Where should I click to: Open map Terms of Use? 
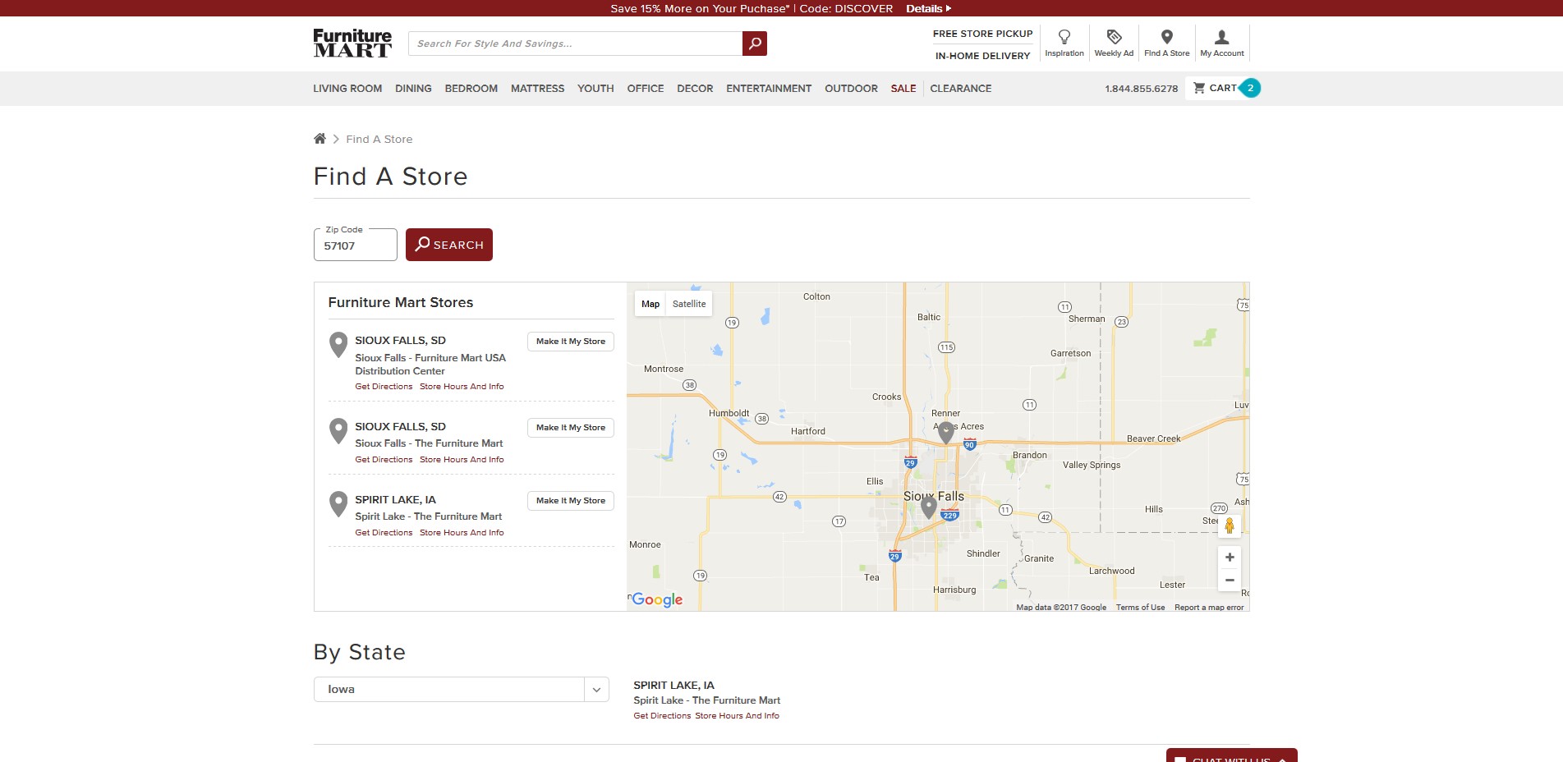coord(1140,608)
